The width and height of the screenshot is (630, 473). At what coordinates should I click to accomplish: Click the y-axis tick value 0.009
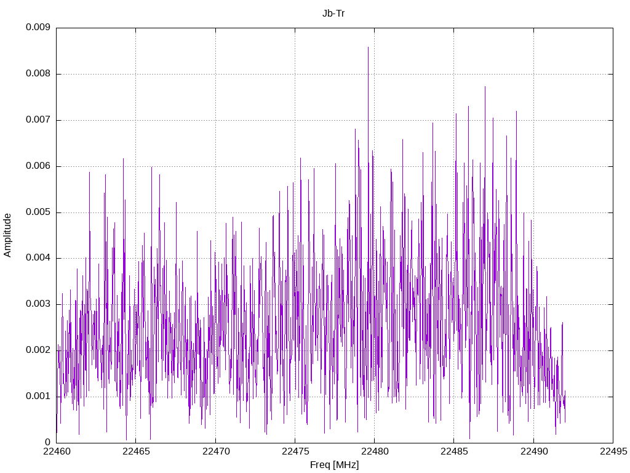(x=38, y=27)
